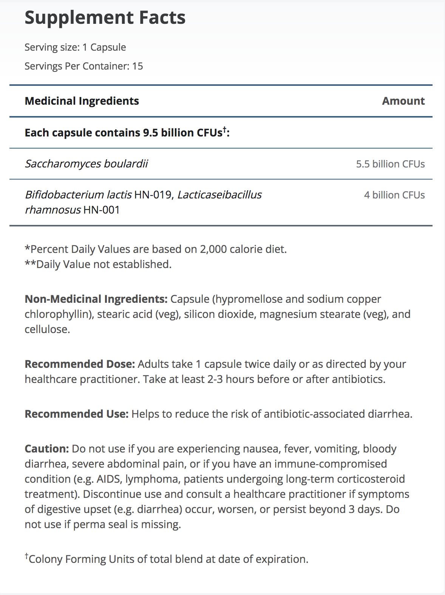Click the dagger superscript after CFUs

pos(224,130)
